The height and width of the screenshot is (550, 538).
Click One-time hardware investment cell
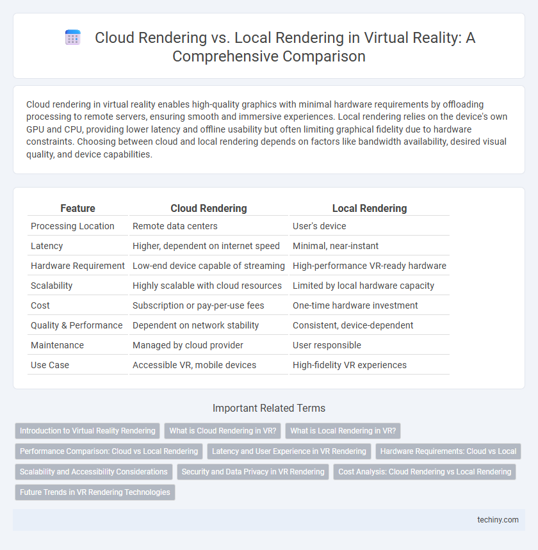(370, 305)
